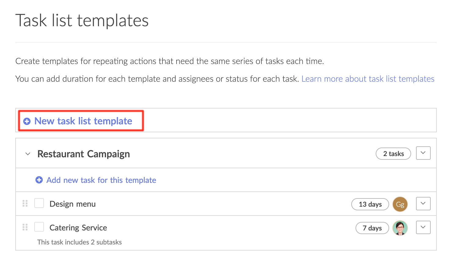Grab the drag handle for Design menu
The height and width of the screenshot is (253, 449).
coord(25,203)
